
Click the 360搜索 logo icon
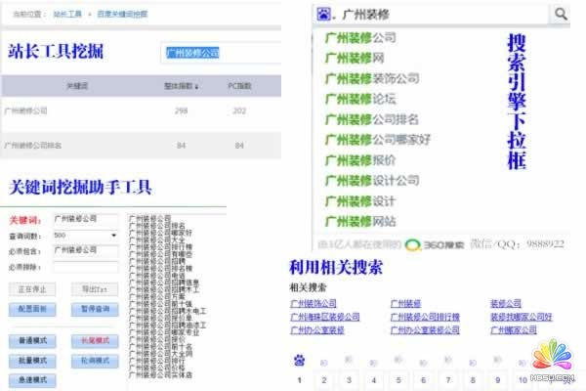414,243
